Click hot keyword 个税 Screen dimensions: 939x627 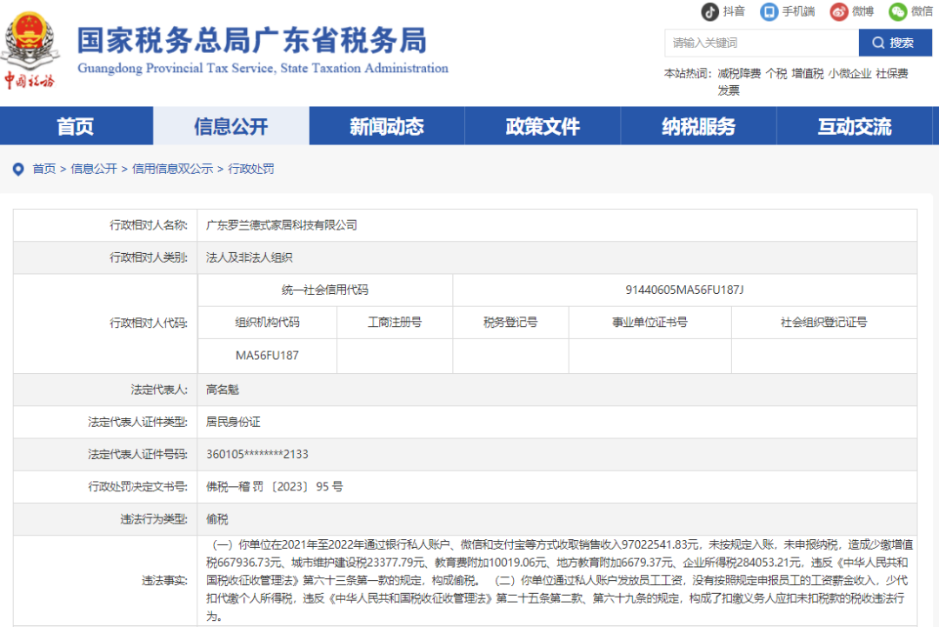tap(776, 74)
